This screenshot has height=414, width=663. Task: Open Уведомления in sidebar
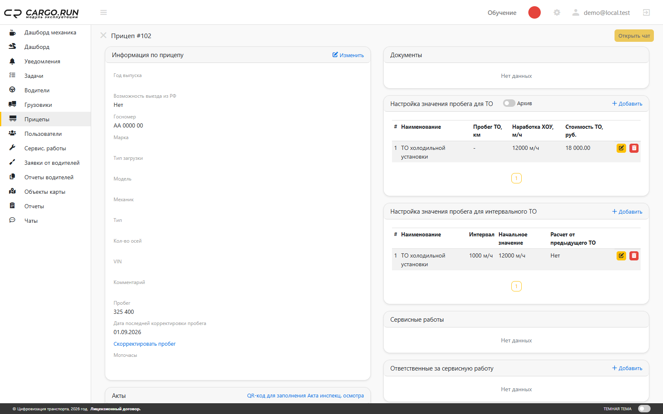[x=46, y=61]
